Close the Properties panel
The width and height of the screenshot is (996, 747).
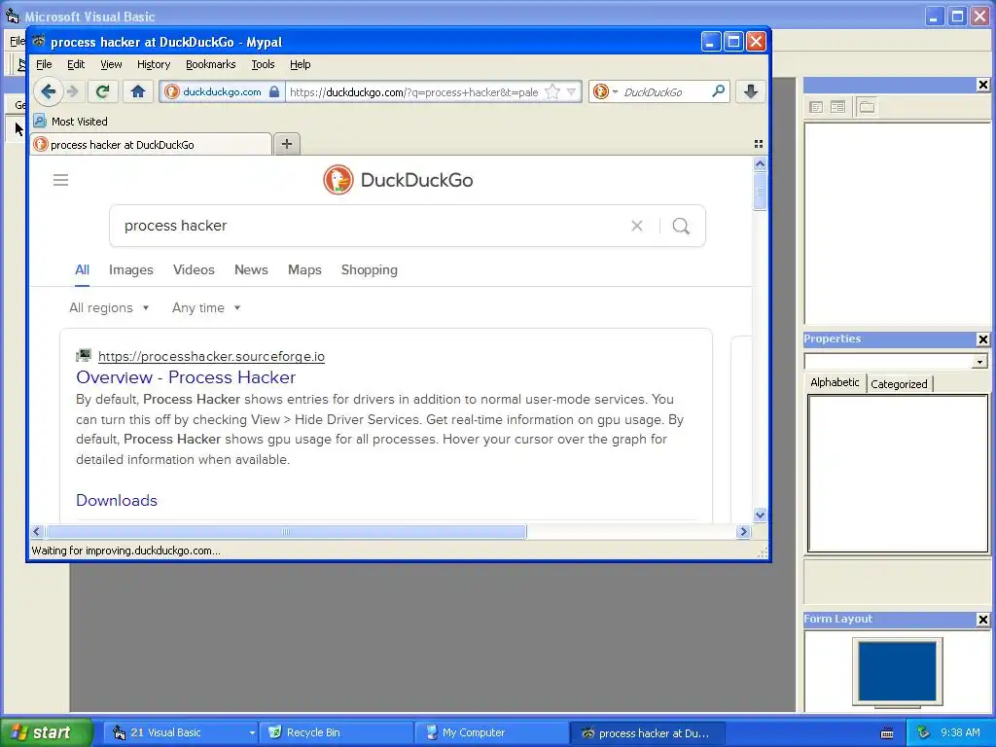tap(982, 339)
